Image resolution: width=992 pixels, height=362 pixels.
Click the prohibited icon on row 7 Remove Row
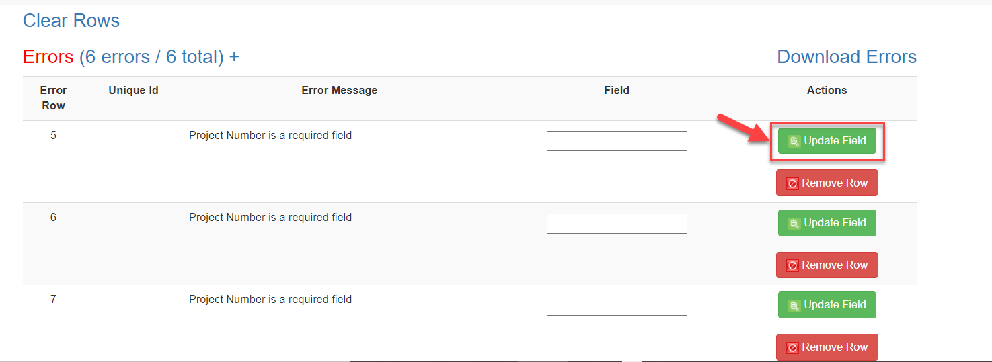point(792,347)
